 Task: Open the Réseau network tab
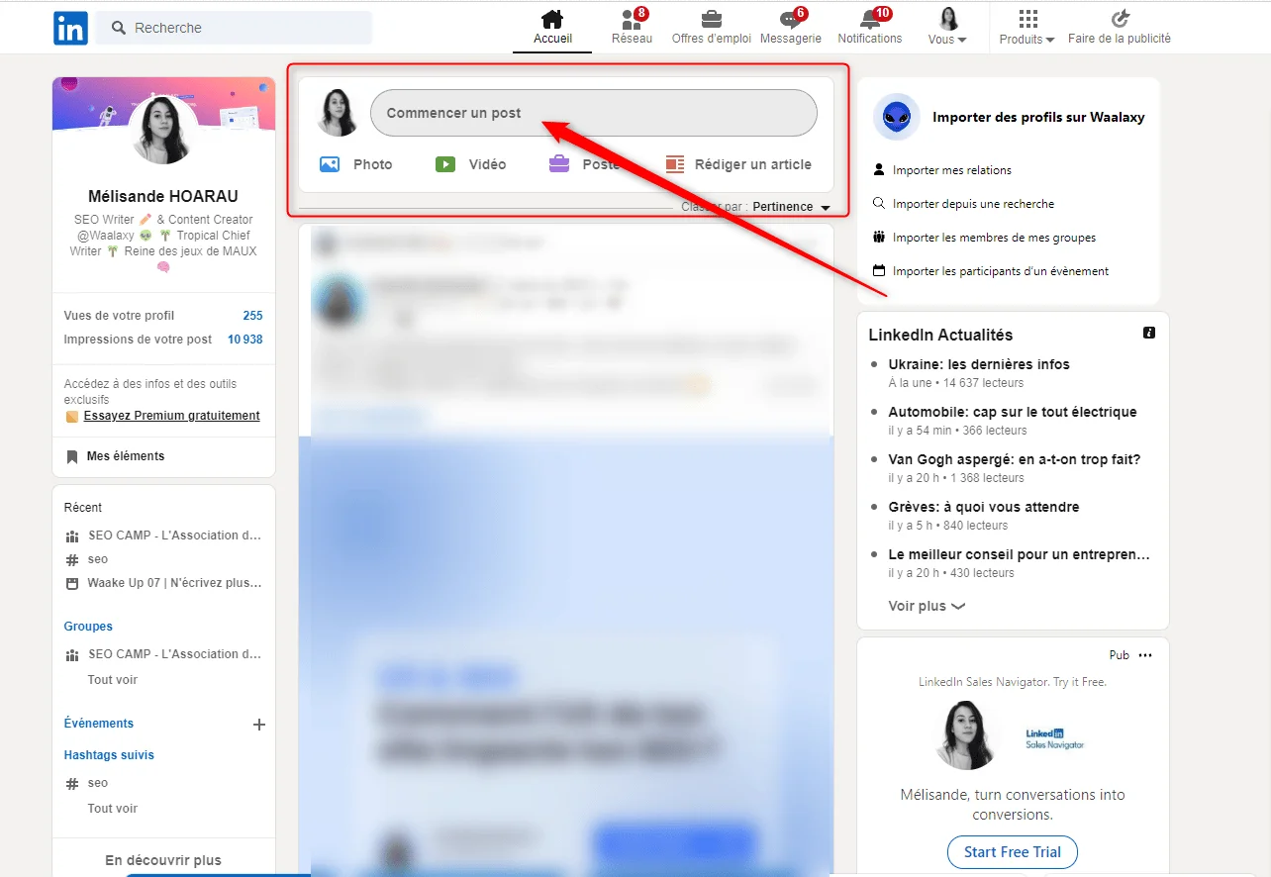(632, 28)
